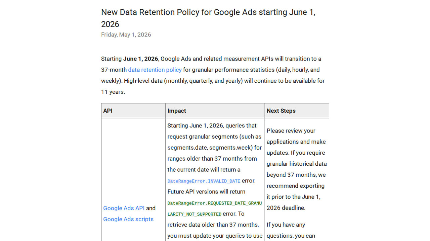
Task: Click the text 'Please review your'
Action: pos(291,131)
